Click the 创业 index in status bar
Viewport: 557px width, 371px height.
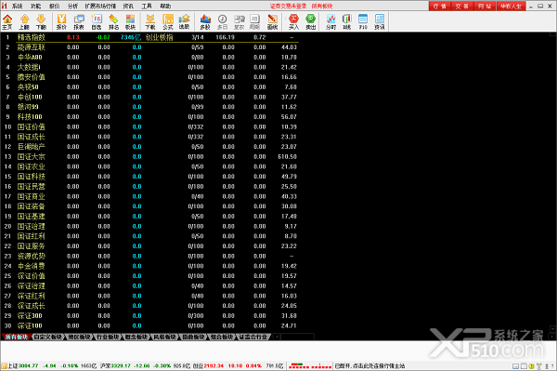click(x=238, y=365)
